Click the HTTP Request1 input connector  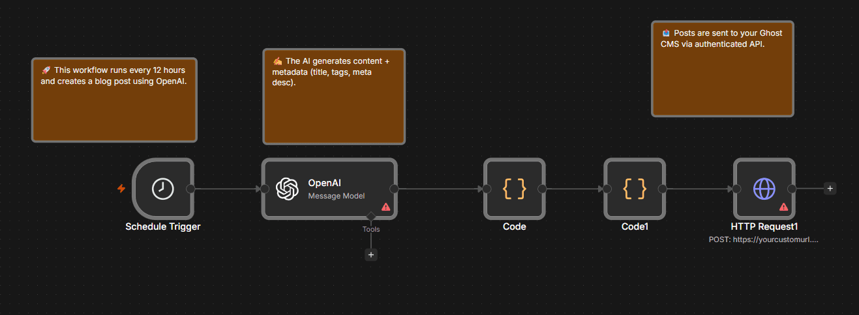(x=736, y=189)
